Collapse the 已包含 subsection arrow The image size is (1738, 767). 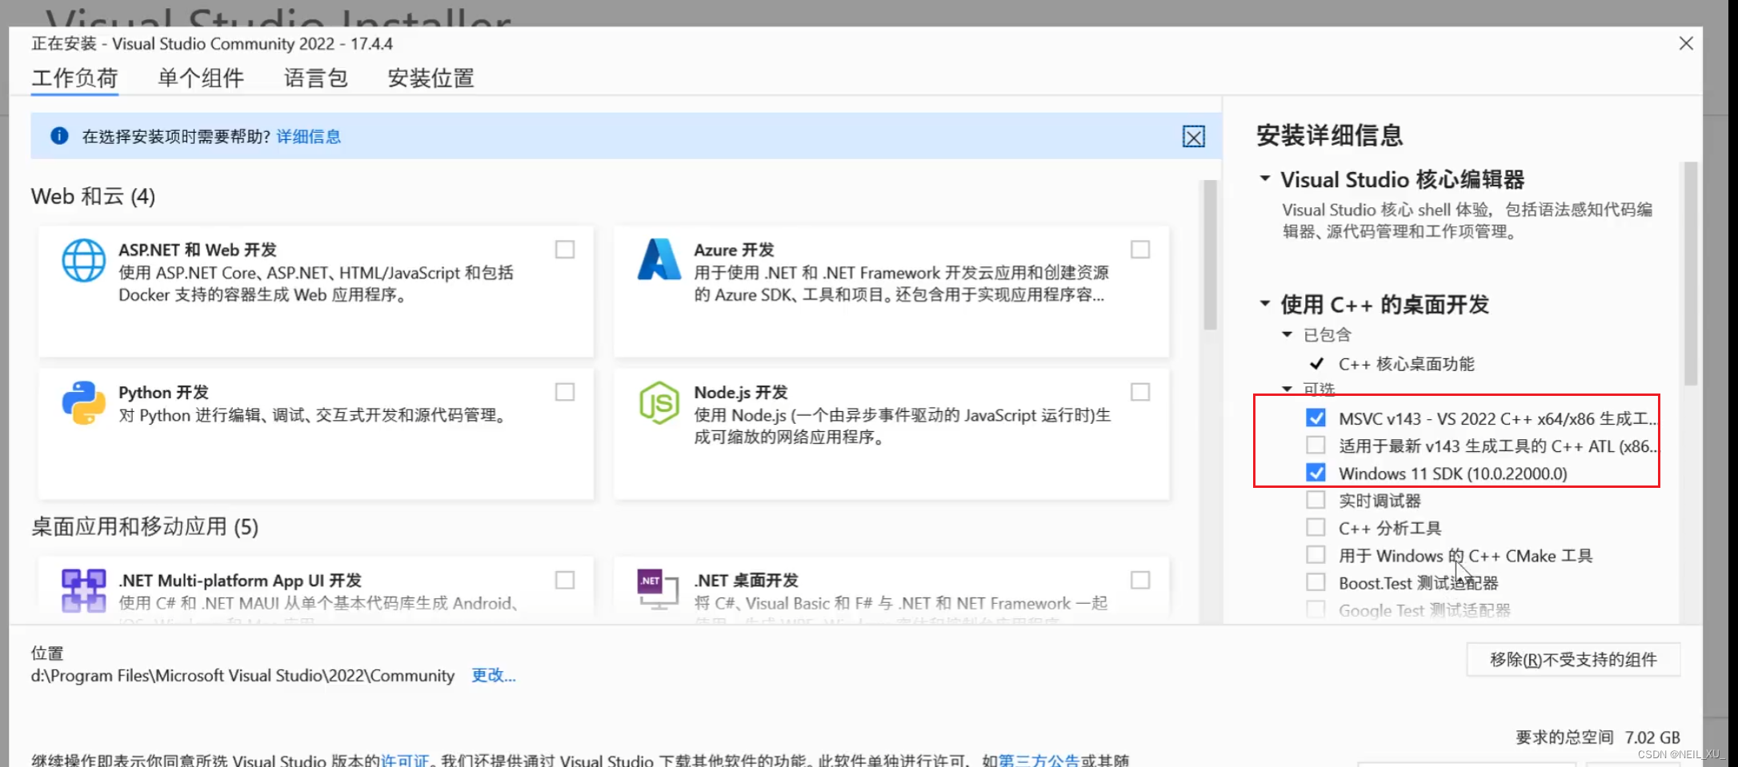point(1287,334)
